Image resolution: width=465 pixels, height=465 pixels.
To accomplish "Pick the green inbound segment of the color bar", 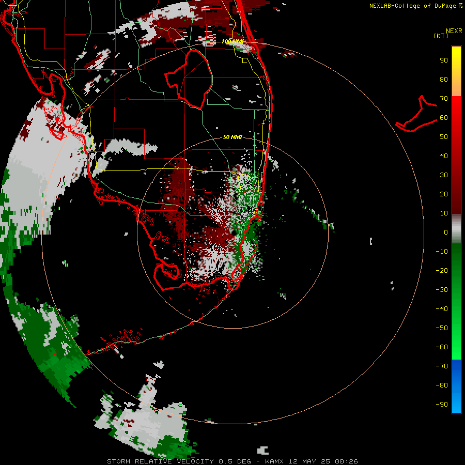I will (x=456, y=301).
